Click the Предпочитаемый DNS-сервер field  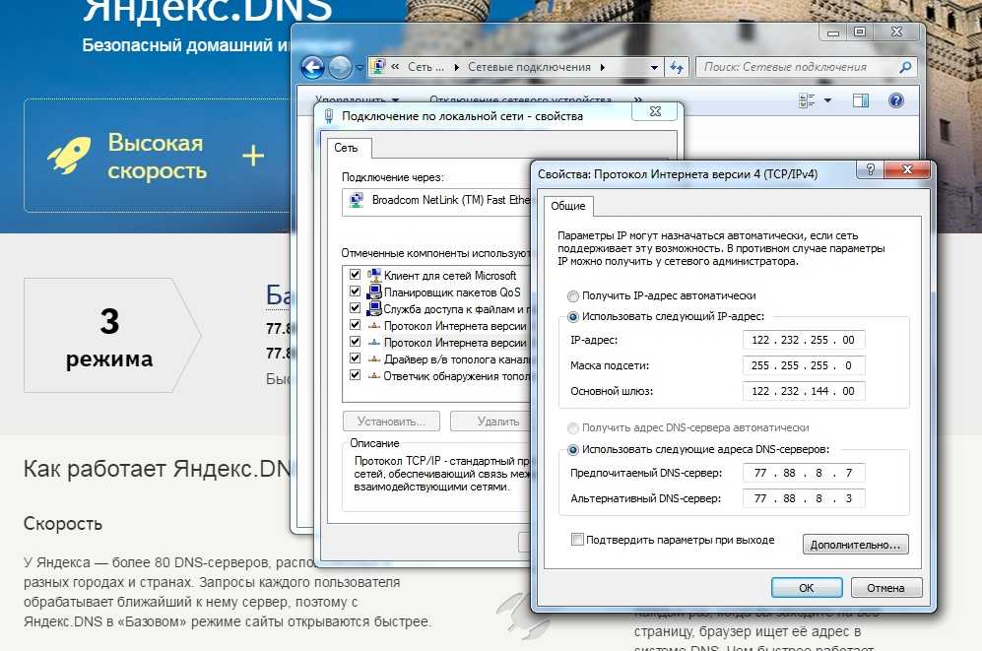[x=804, y=473]
